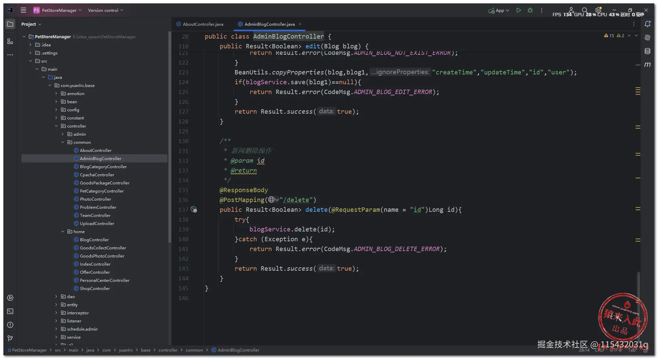Open the Git tool window icon
The height and width of the screenshot is (359, 658).
pos(10,338)
